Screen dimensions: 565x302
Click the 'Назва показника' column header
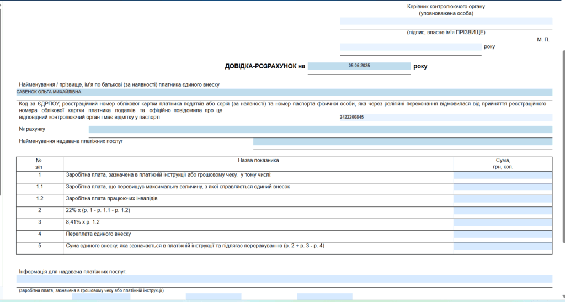(x=258, y=160)
